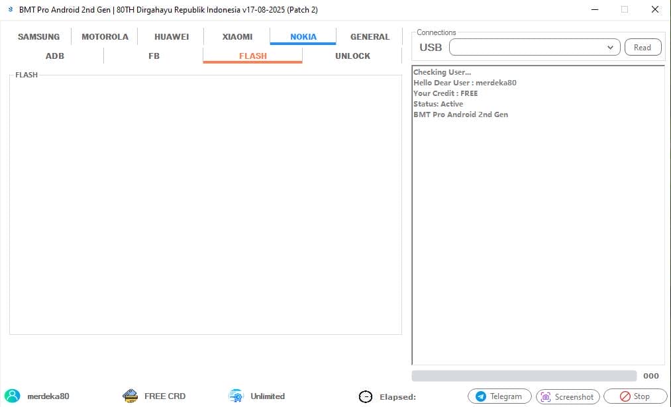Open the GENERAL tab
The image size is (671, 407).
click(370, 37)
